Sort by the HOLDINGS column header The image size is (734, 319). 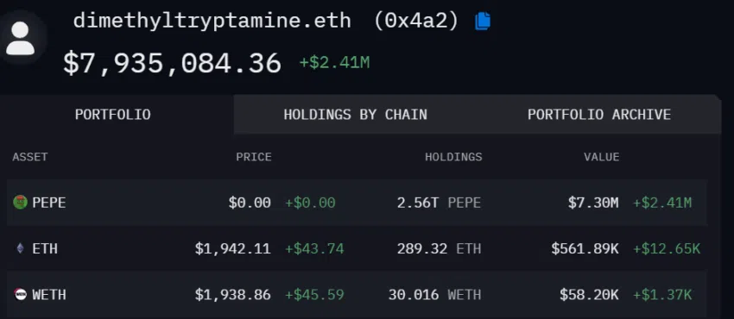453,157
